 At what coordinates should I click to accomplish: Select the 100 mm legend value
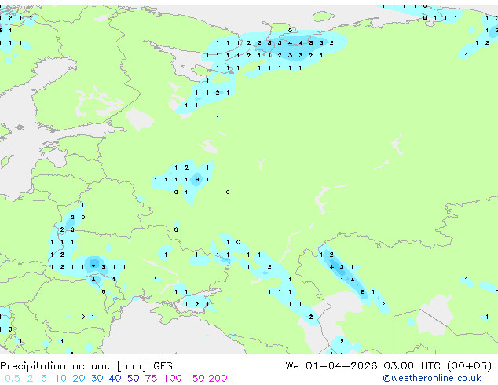point(173,379)
